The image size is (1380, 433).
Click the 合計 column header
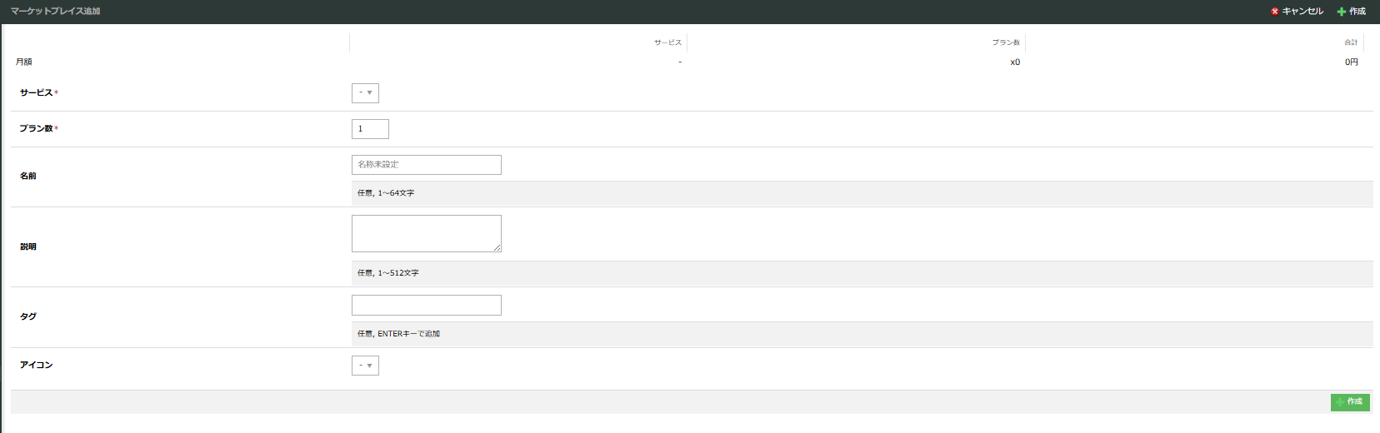[1351, 42]
